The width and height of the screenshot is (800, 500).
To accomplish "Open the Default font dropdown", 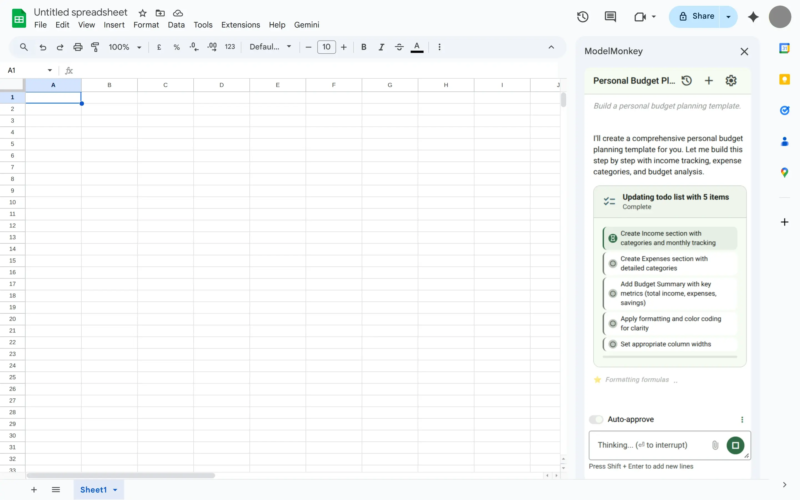I will pos(270,47).
